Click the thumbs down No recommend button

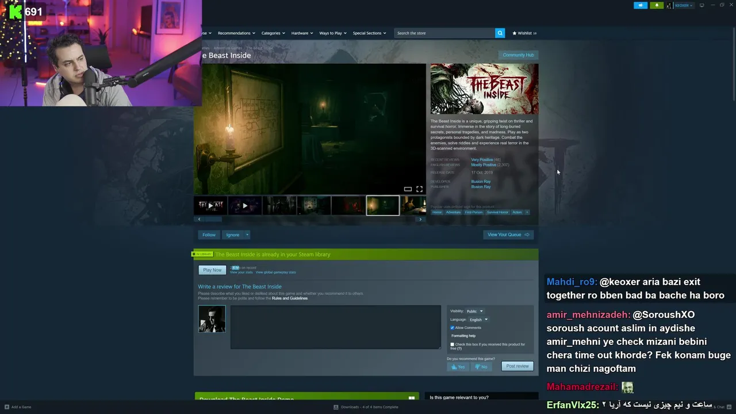tap(481, 366)
